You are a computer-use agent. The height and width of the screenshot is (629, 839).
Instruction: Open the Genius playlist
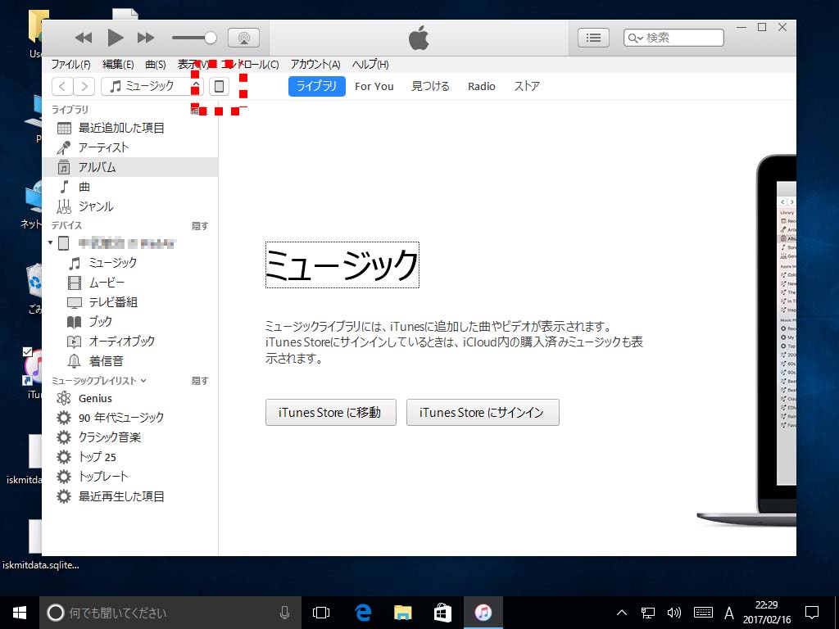(95, 398)
